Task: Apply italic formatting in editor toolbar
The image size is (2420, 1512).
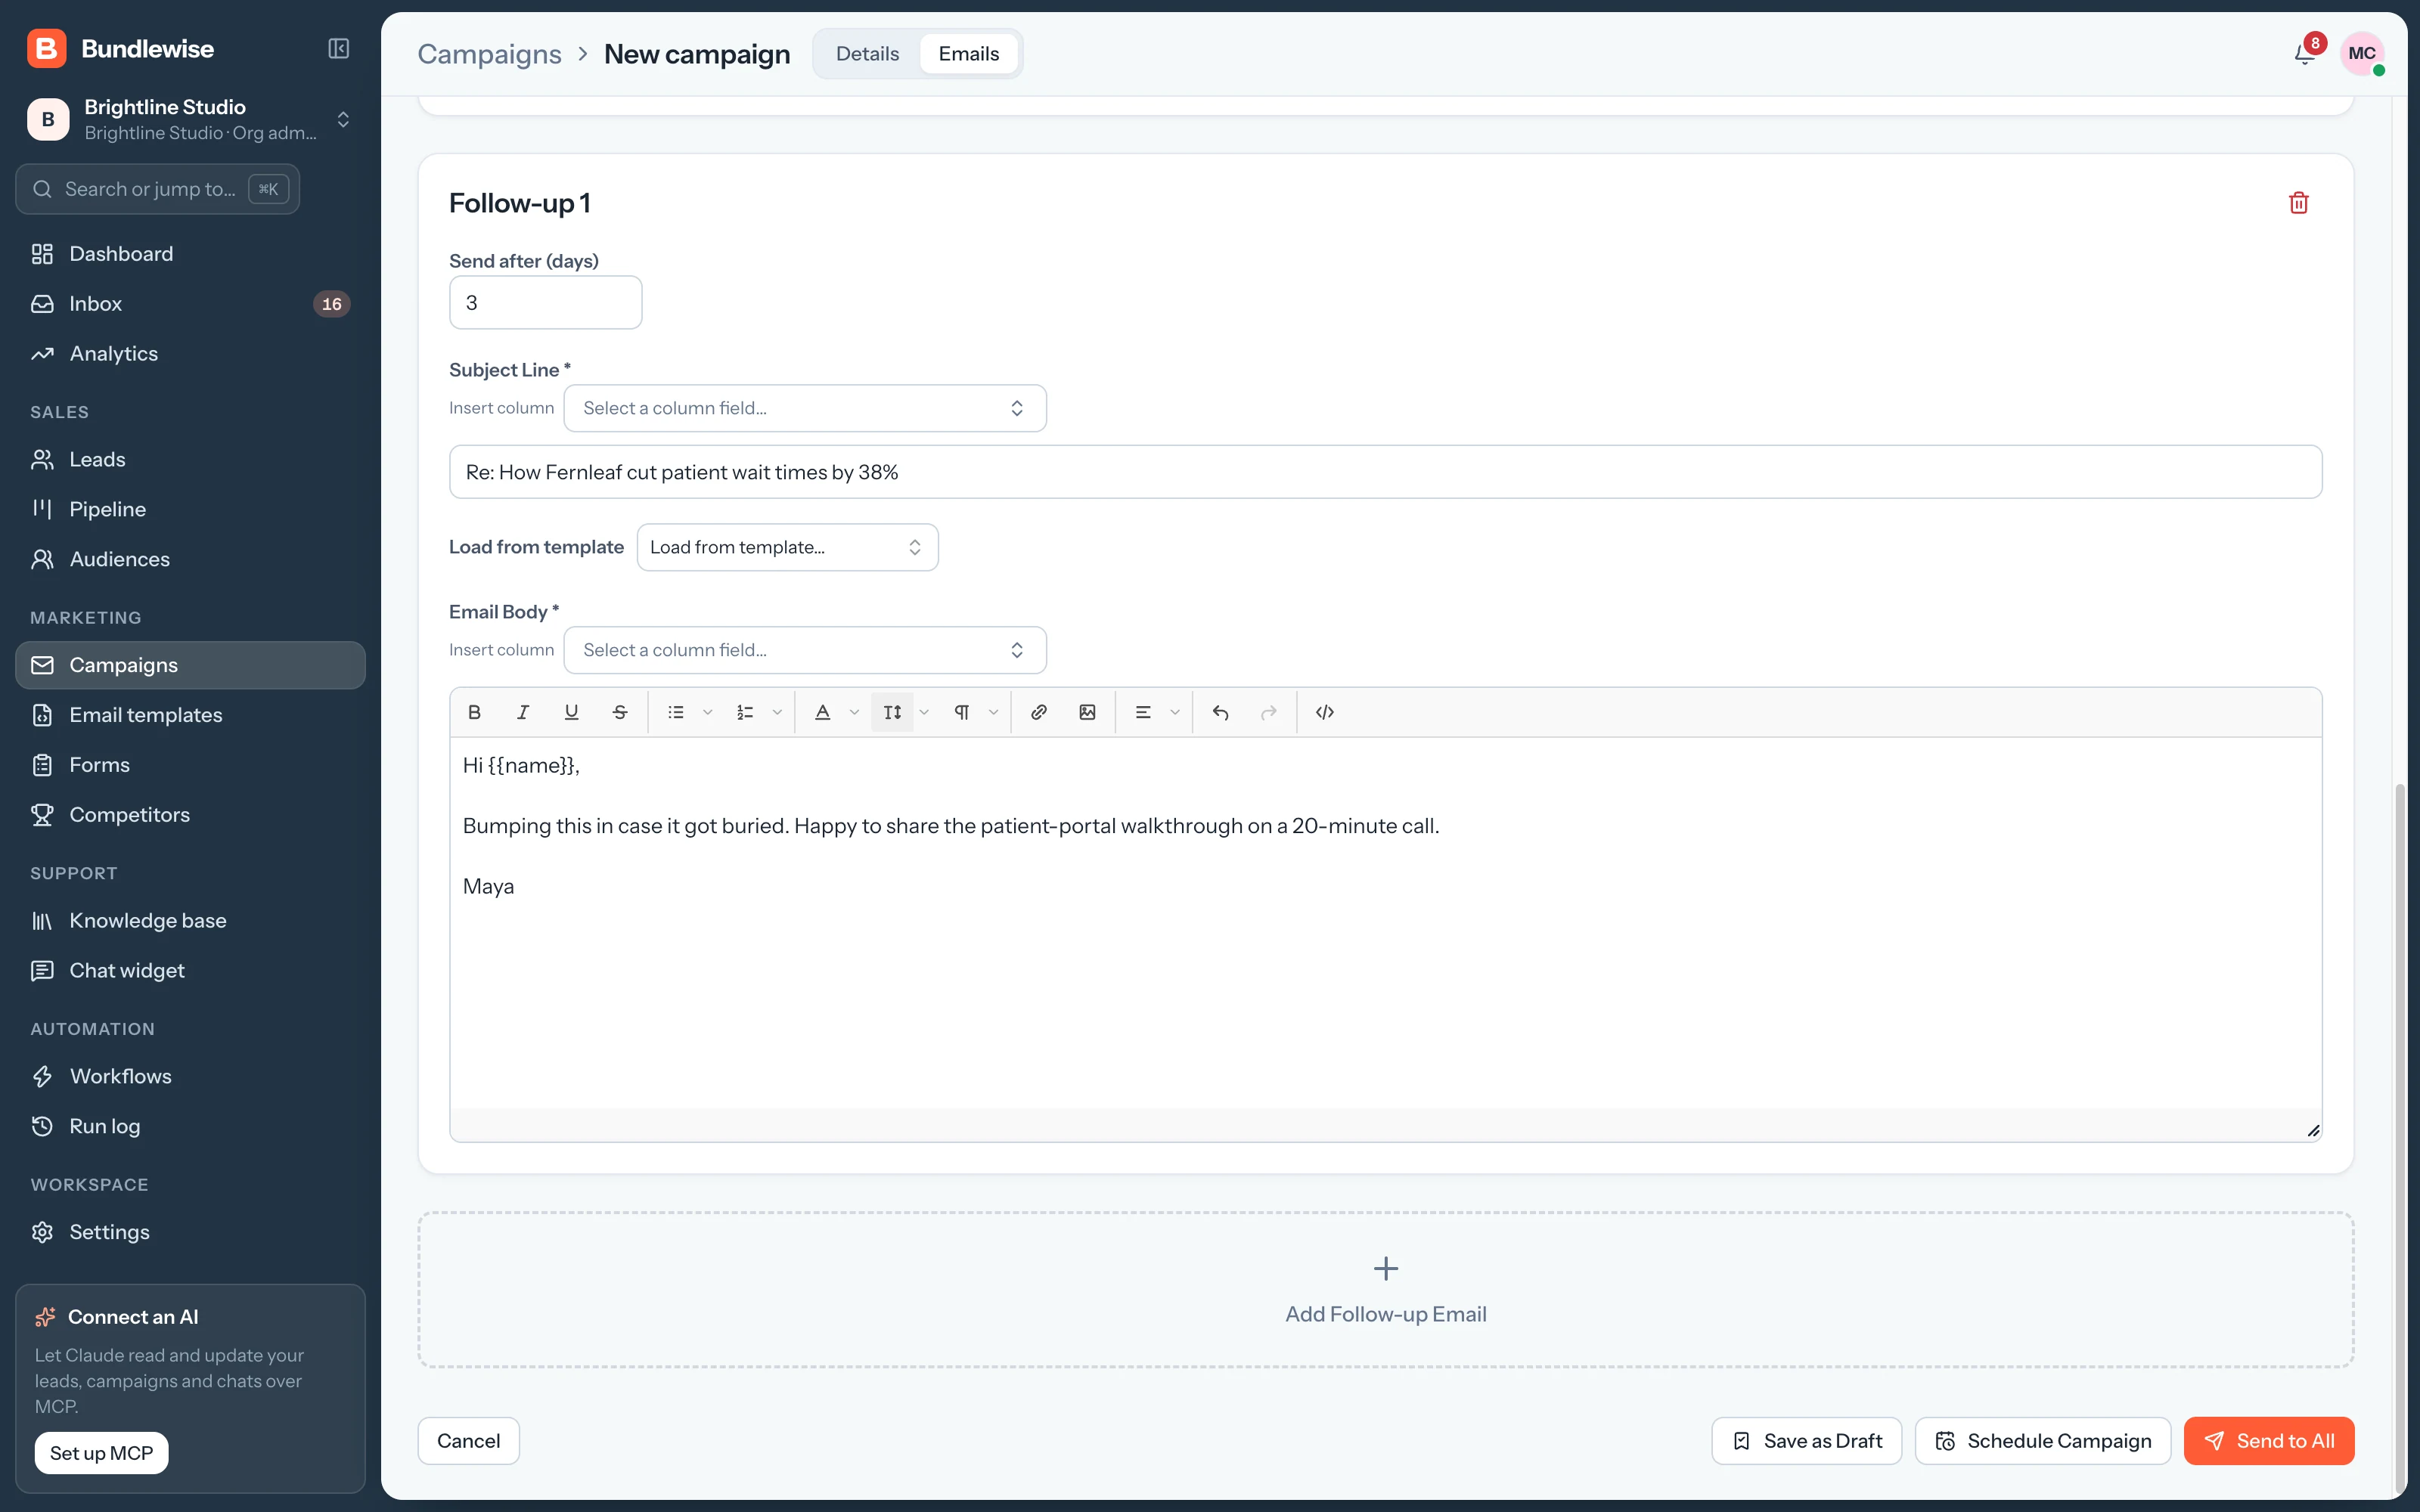Action: 523,712
